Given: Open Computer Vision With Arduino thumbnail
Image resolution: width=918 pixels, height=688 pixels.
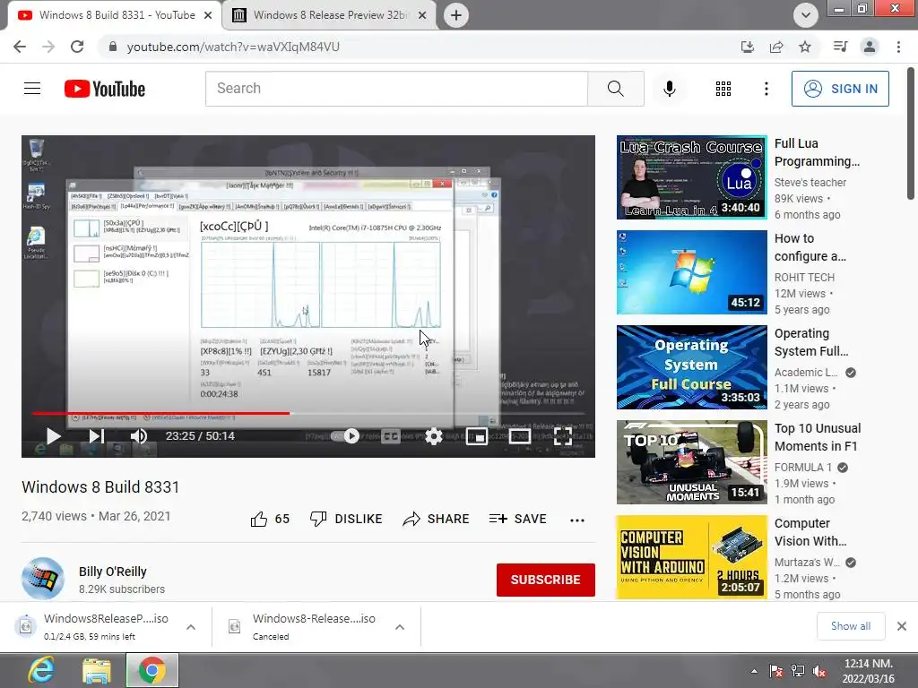Looking at the screenshot, I should click(x=691, y=557).
